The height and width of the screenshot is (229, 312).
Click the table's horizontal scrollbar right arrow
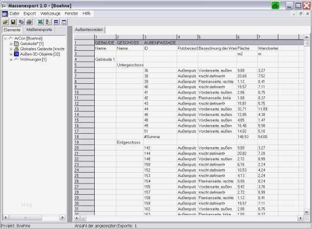tap(301, 218)
